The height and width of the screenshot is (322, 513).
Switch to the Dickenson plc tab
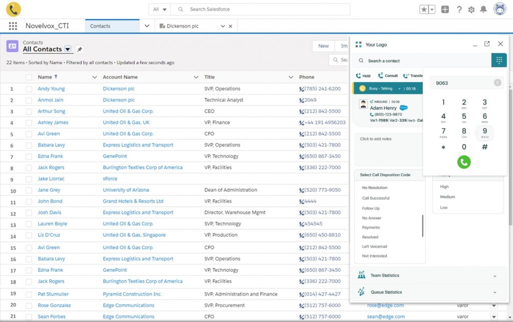point(186,26)
